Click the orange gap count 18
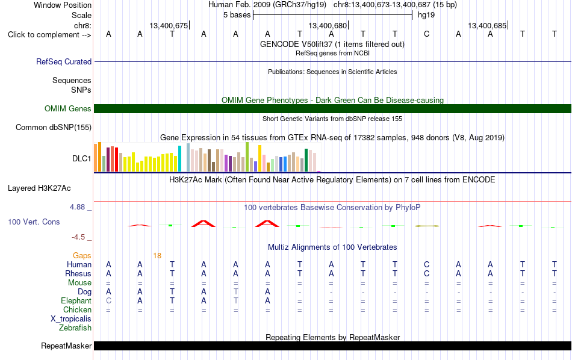 [157, 256]
